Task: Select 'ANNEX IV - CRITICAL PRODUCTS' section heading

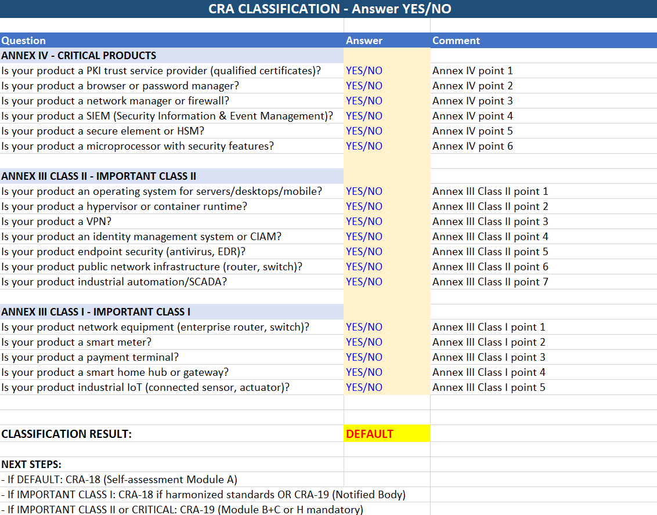Action: [79, 56]
